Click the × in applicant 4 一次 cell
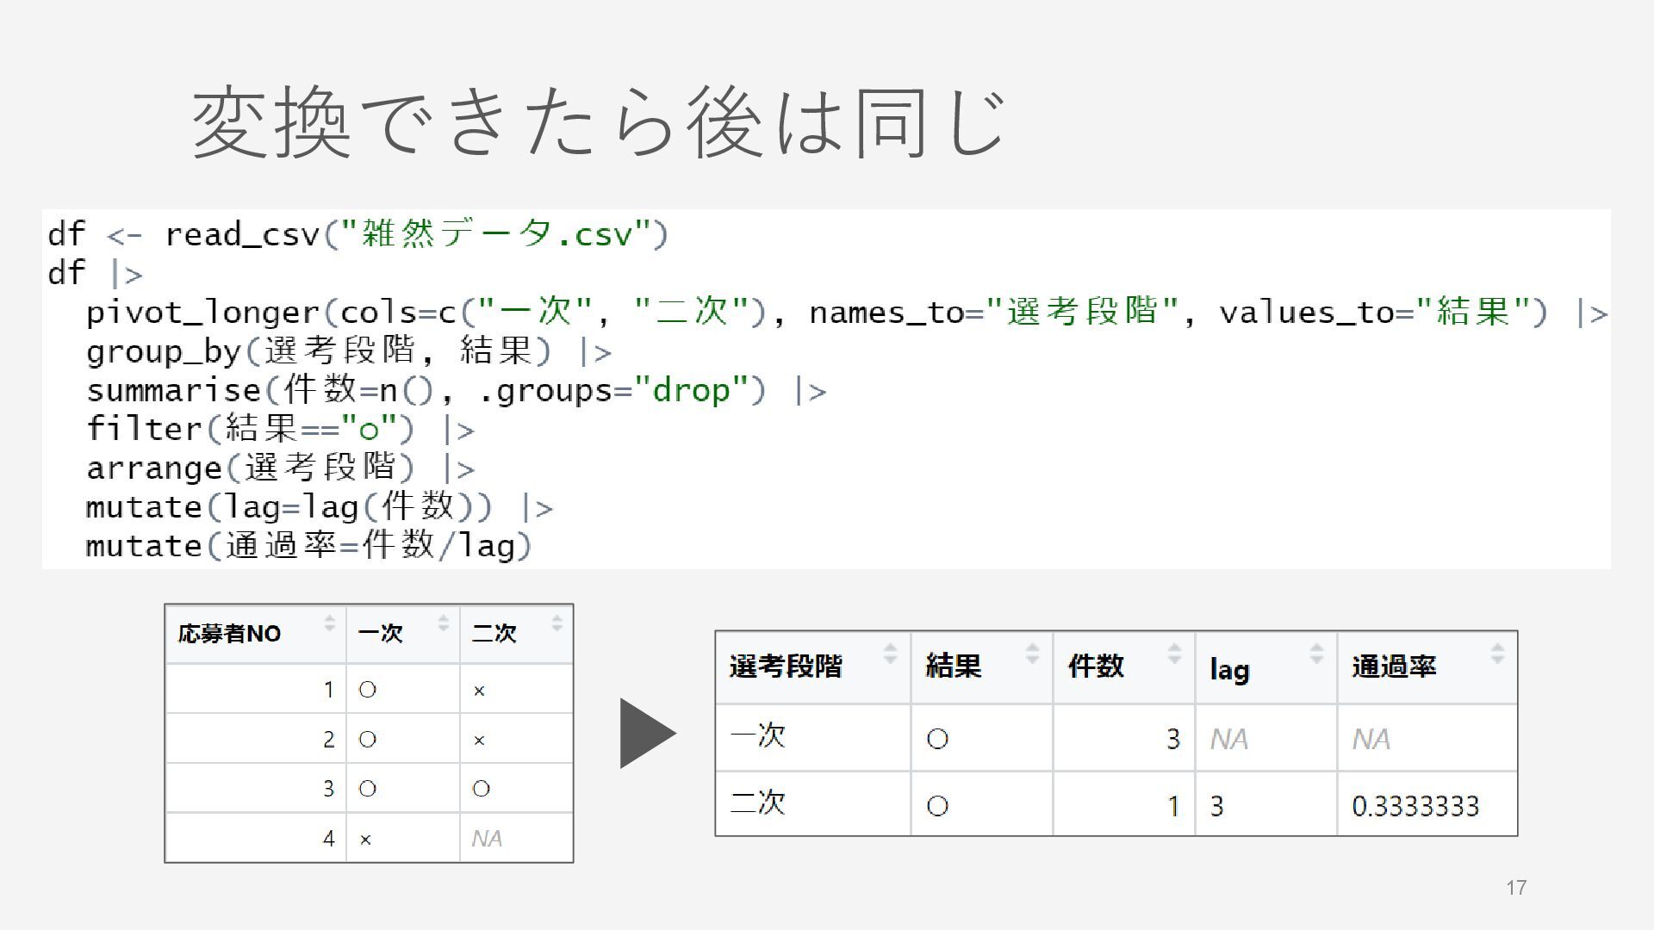 coord(365,840)
